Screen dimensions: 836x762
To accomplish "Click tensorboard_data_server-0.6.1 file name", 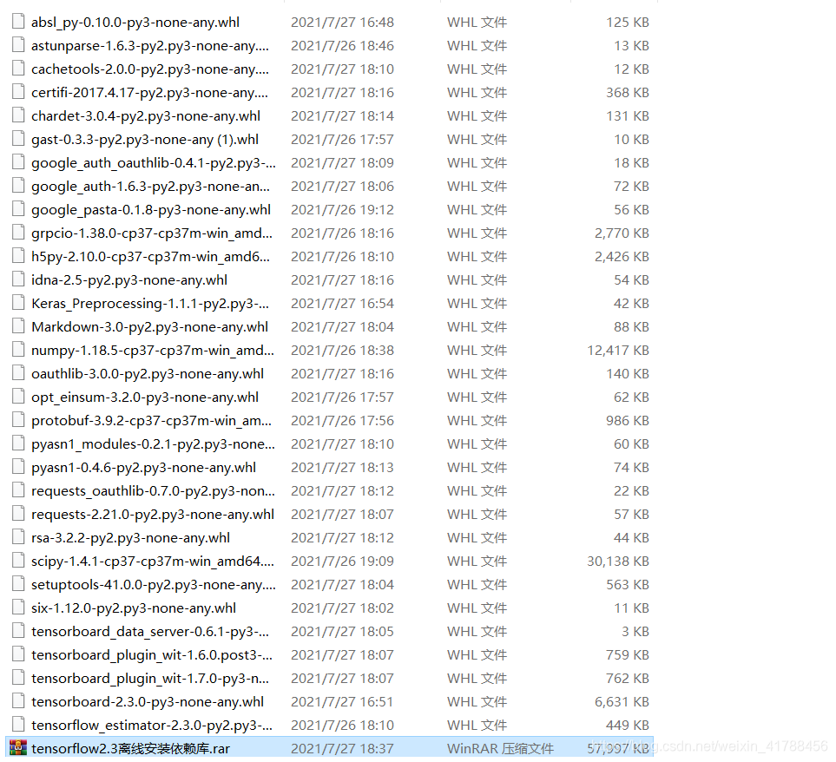I will point(150,632).
